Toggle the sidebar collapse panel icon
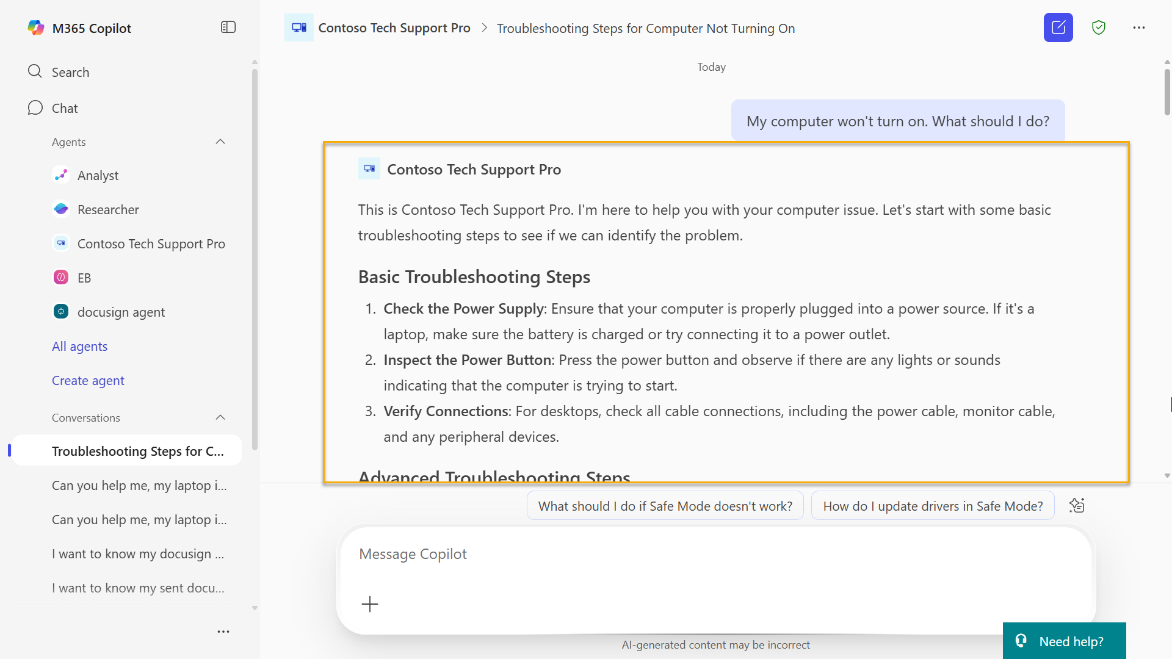The width and height of the screenshot is (1172, 659). (228, 27)
